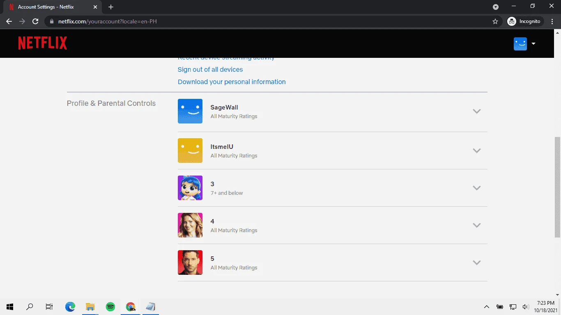Open Task View on the taskbar
Screen dimensions: 561x315
point(49,306)
